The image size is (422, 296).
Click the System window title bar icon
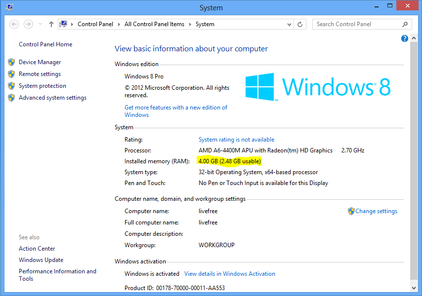pos(9,7)
